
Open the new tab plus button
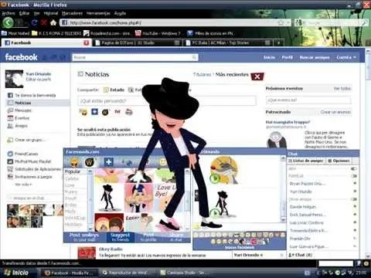click(x=278, y=42)
